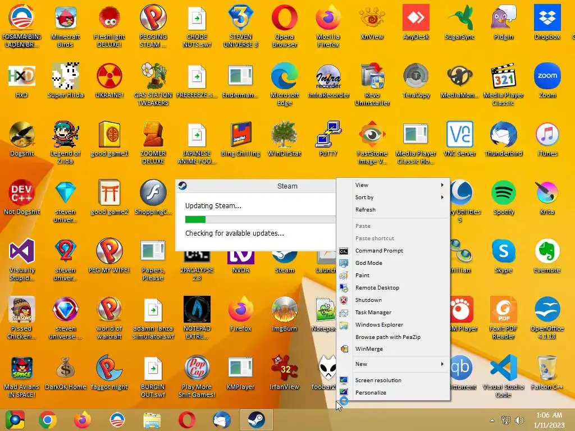This screenshot has height=431, width=575.
Task: Open Krita desktop shortcut
Action: point(547,197)
